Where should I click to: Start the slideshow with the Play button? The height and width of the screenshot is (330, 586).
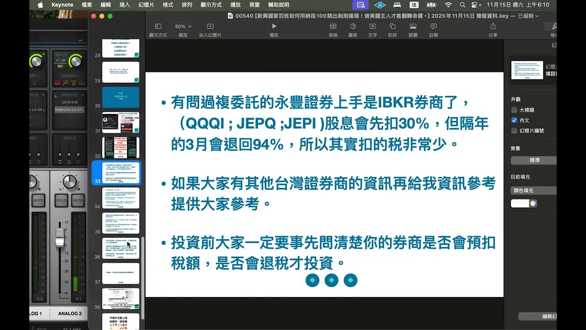(x=274, y=27)
